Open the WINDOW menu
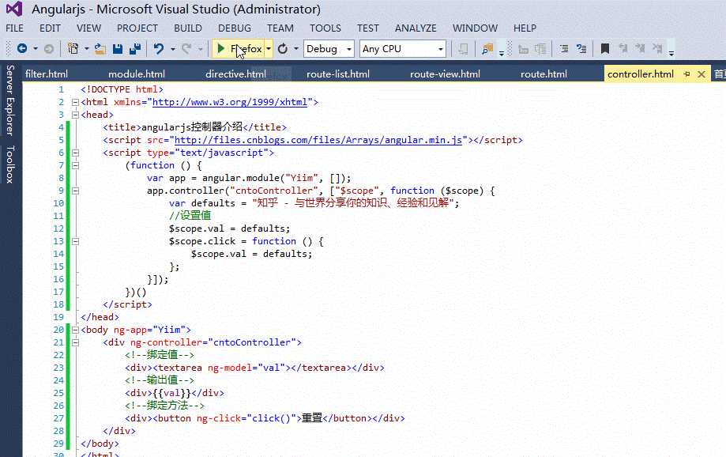The height and width of the screenshot is (457, 726). (475, 28)
